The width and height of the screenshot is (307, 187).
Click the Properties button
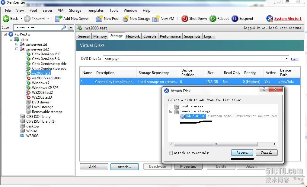(x=188, y=167)
